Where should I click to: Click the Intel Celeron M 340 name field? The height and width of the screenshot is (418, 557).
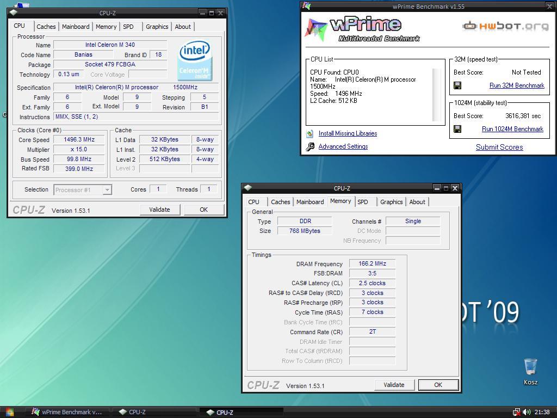(110, 45)
